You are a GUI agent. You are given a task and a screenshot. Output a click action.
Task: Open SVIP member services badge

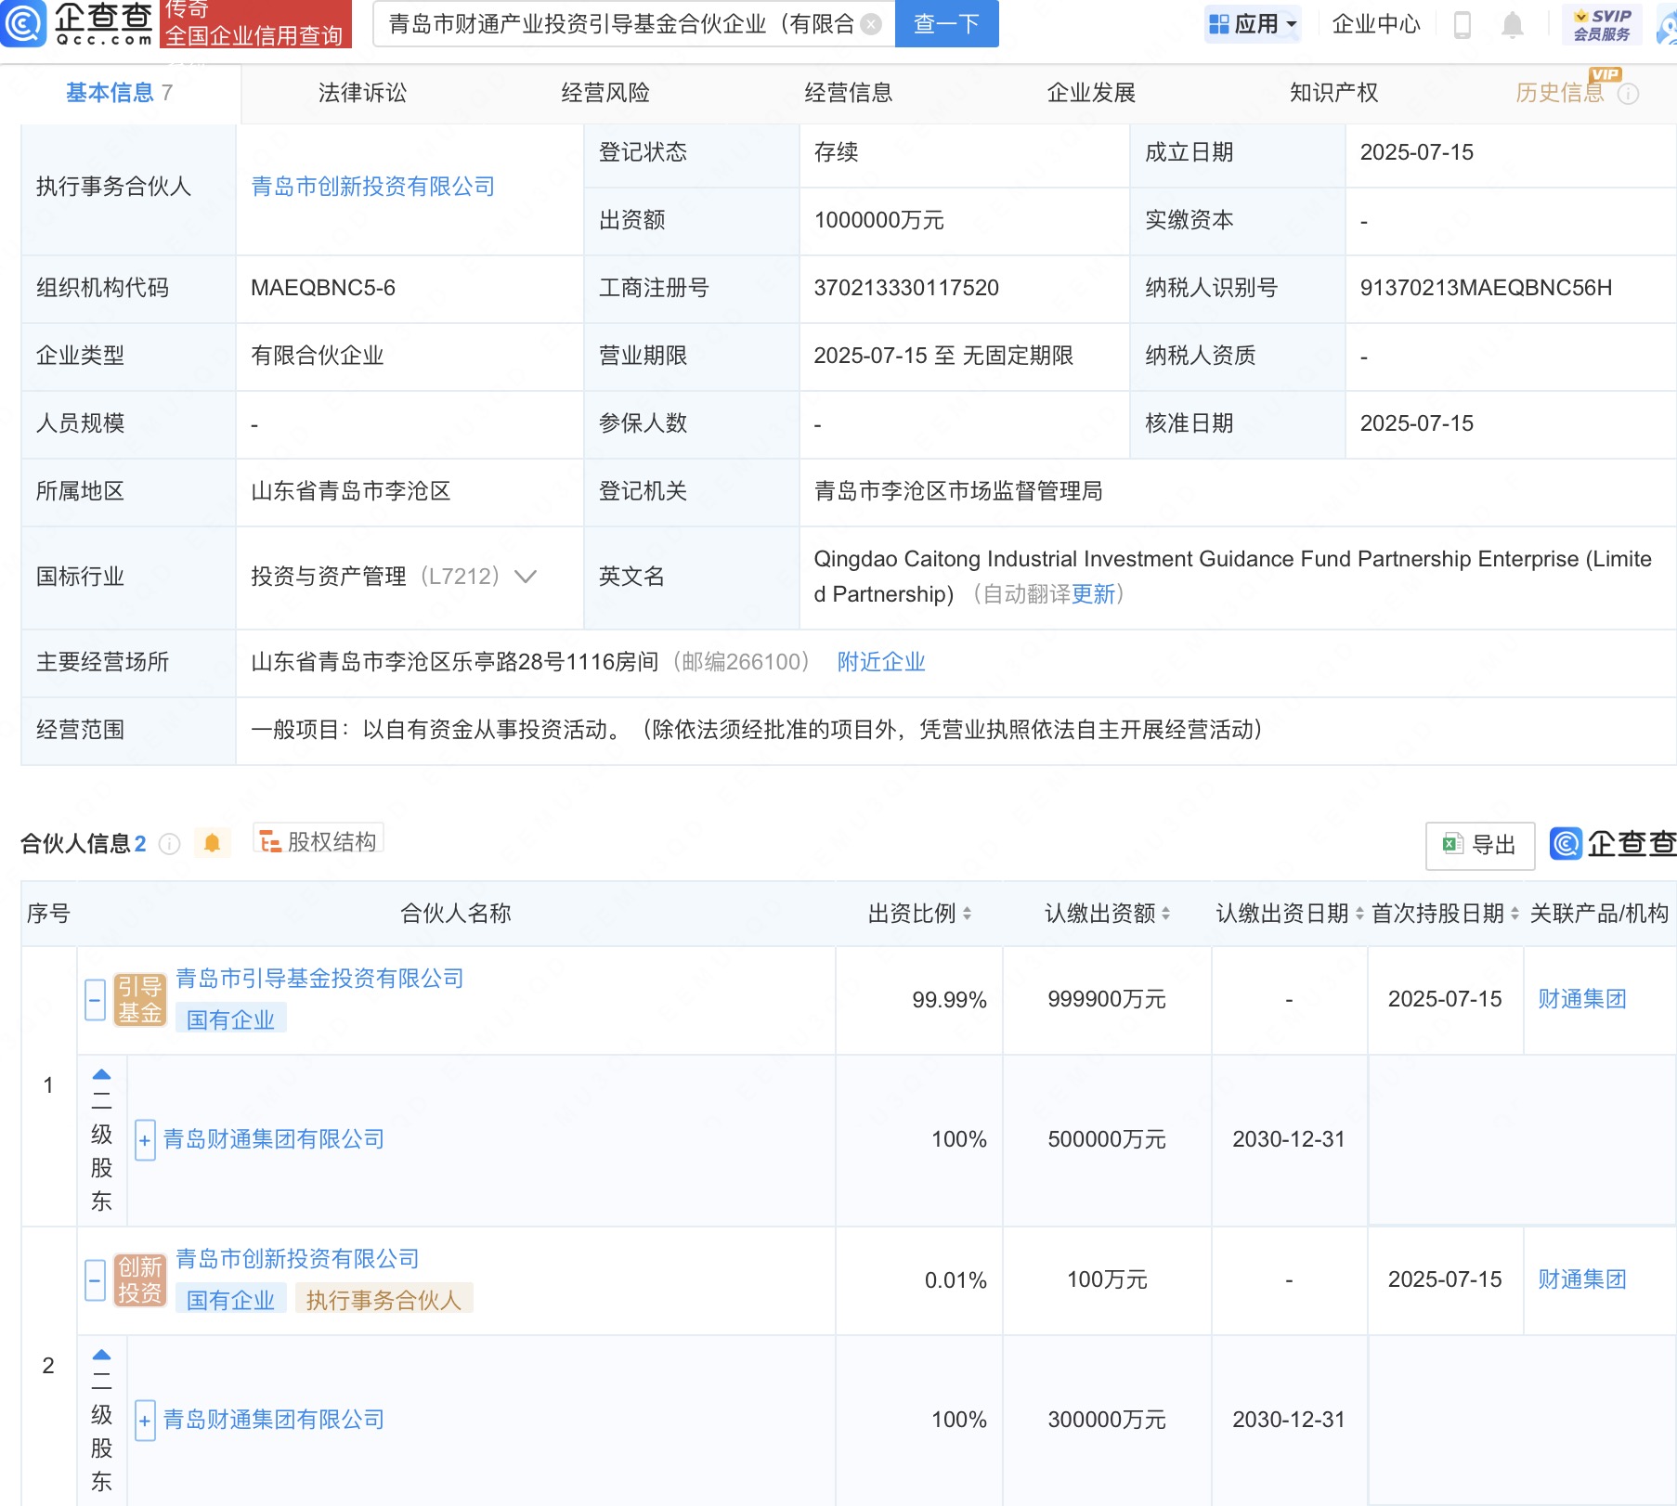point(1602,24)
